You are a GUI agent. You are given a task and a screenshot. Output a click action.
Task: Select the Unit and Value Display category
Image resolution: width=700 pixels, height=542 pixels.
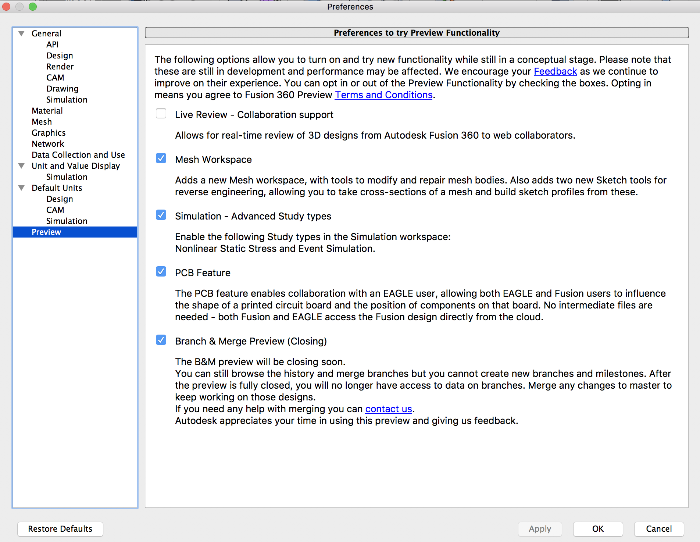coord(76,166)
